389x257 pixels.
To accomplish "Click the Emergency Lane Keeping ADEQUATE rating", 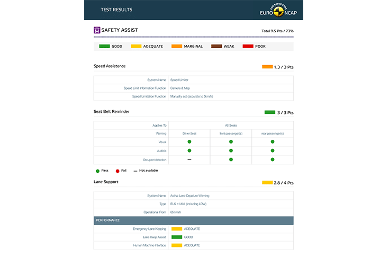I will (185, 228).
